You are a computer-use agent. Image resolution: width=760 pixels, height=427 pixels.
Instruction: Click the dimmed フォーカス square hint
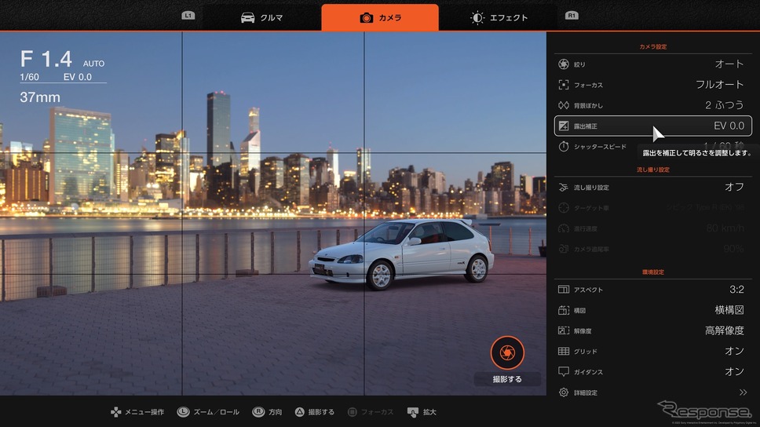pos(371,412)
